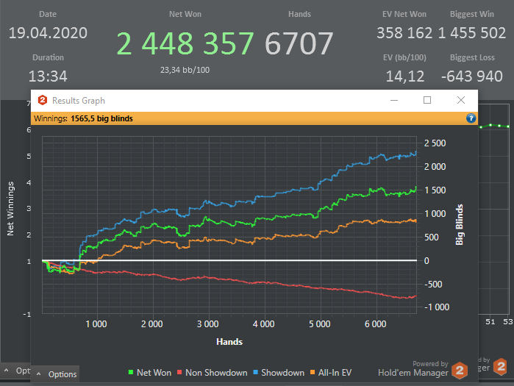The image size is (514, 386).
Task: Click the 6 000 hands axis tick
Action: tap(375, 324)
